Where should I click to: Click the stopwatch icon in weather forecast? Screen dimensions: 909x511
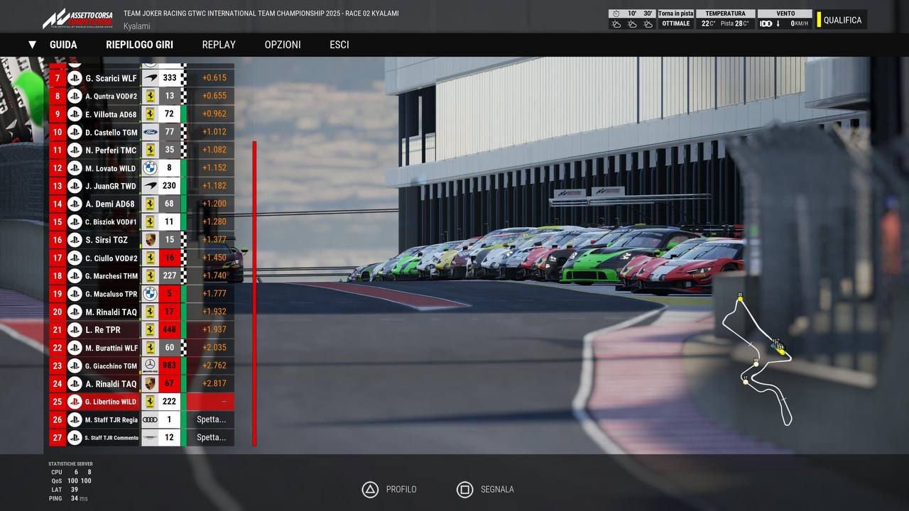(616, 13)
